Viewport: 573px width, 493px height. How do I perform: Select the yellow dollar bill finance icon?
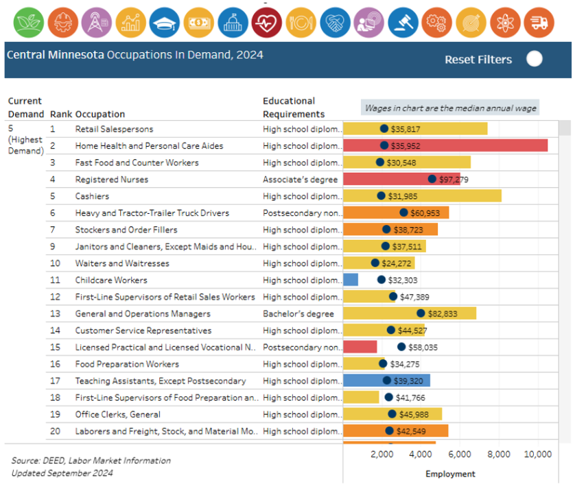[199, 23]
